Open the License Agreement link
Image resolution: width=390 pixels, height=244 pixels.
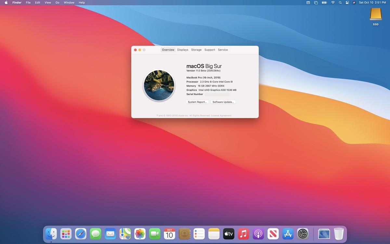[x=221, y=115]
